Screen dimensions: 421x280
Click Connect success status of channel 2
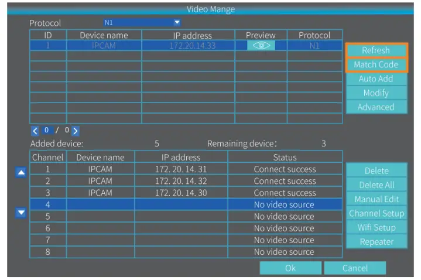285,181
